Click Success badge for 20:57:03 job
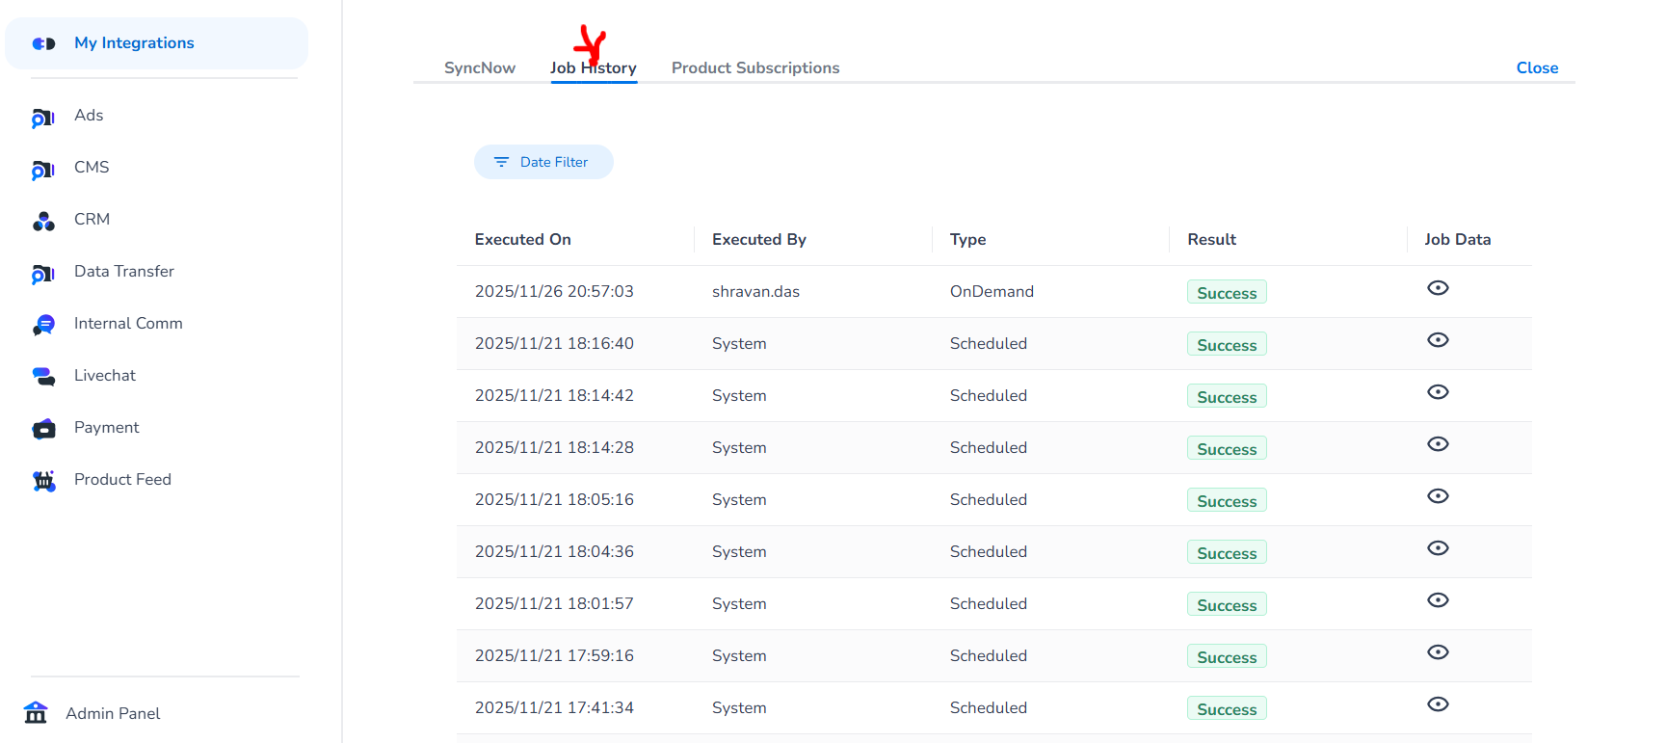The image size is (1667, 743). pyautogui.click(x=1227, y=292)
